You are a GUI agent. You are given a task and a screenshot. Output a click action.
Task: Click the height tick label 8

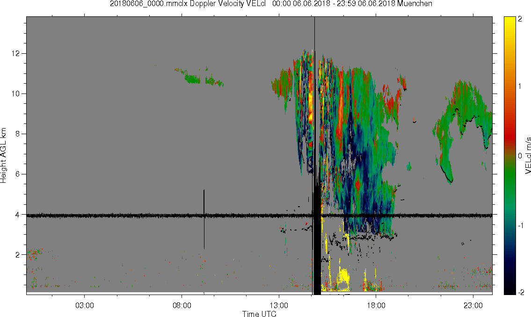click(18, 134)
